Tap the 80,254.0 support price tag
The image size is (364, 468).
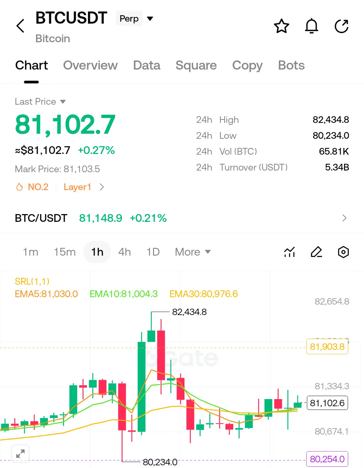click(327, 459)
